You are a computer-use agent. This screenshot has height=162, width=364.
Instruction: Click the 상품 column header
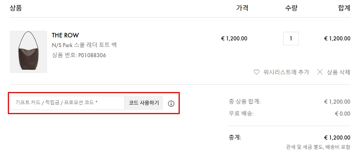[x=15, y=8]
